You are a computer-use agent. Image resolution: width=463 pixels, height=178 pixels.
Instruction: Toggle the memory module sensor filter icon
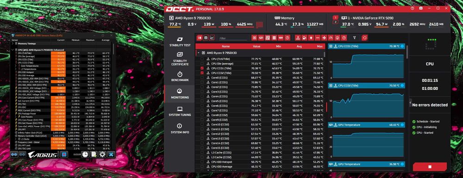(281, 38)
